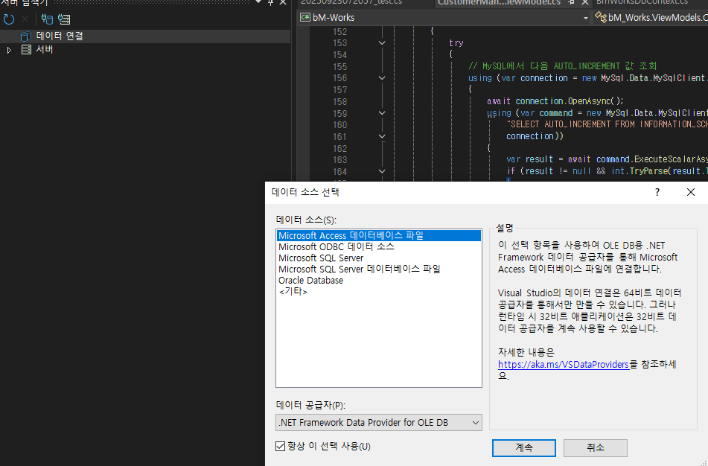Click the server rack icon beside 서버
The height and width of the screenshot is (466, 708).
pyautogui.click(x=26, y=50)
